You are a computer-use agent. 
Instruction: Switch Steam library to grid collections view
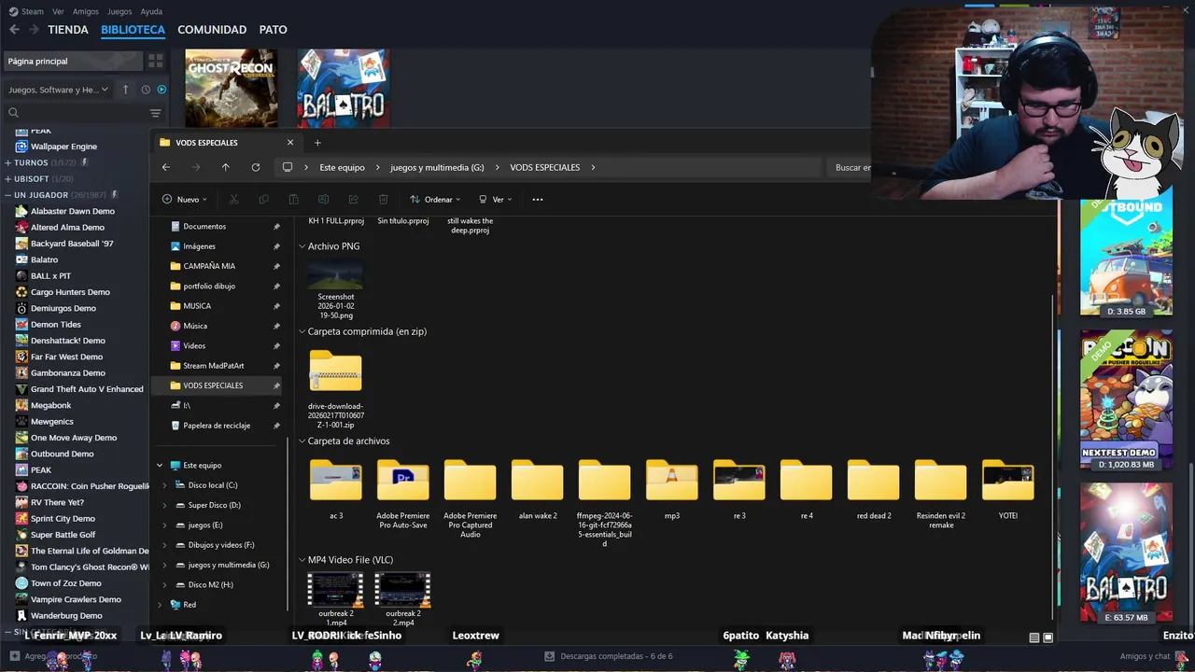click(155, 61)
